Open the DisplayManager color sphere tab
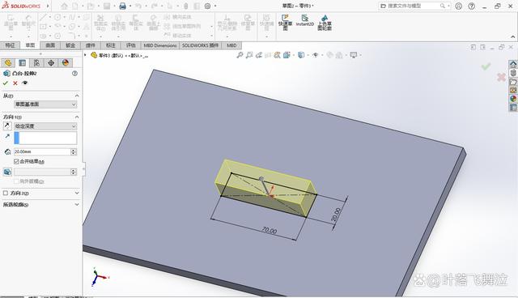 (66, 63)
